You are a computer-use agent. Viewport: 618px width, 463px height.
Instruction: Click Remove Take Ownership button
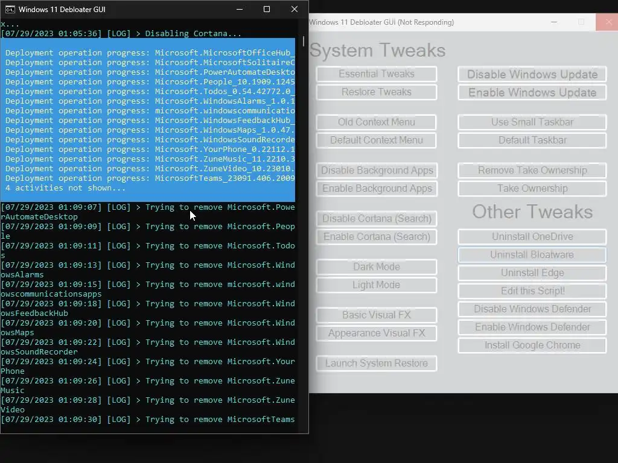(x=532, y=171)
